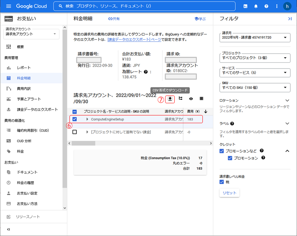297x236 pixels.
Task: Uncheck the ComputeEngineSetup row checkbox
Action: point(75,119)
